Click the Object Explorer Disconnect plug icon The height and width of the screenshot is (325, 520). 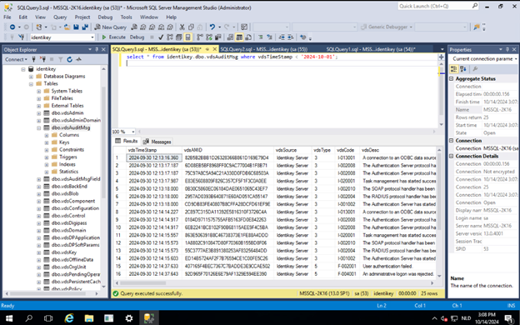click(x=42, y=59)
